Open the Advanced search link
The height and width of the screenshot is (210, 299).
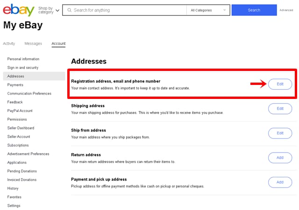286,10
